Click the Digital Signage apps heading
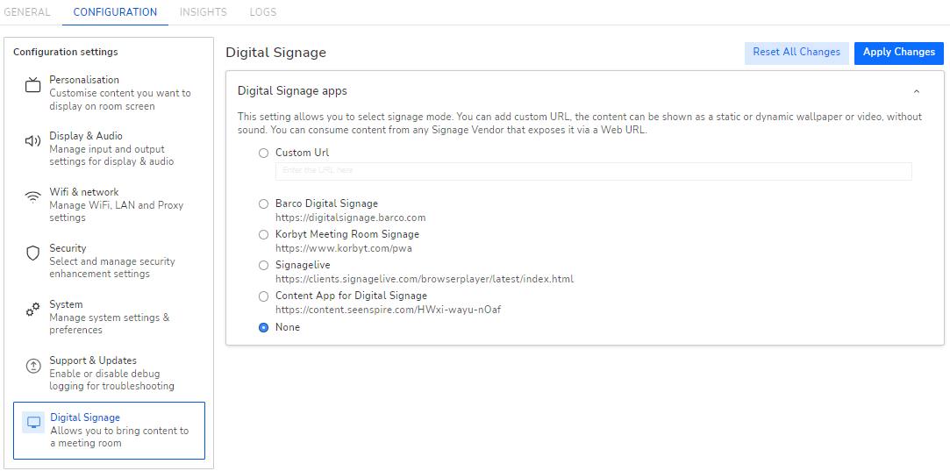This screenshot has width=950, height=471. point(293,91)
